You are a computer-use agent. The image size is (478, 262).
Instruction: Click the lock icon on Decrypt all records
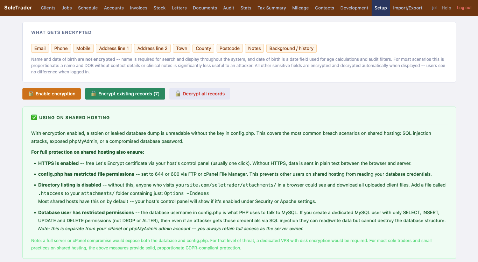point(178,94)
